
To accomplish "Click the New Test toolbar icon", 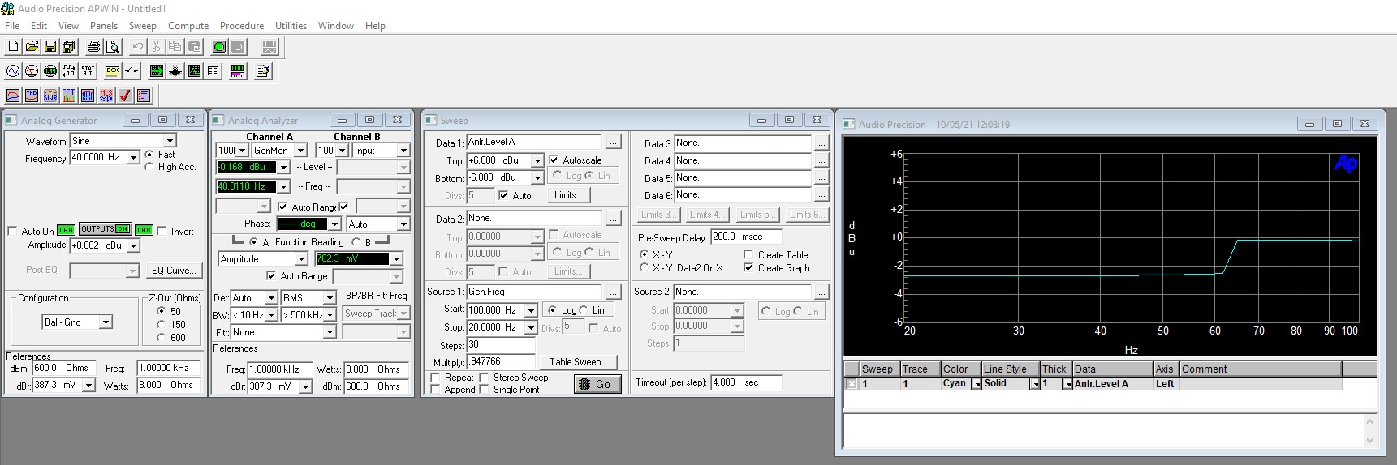I will pyautogui.click(x=13, y=47).
